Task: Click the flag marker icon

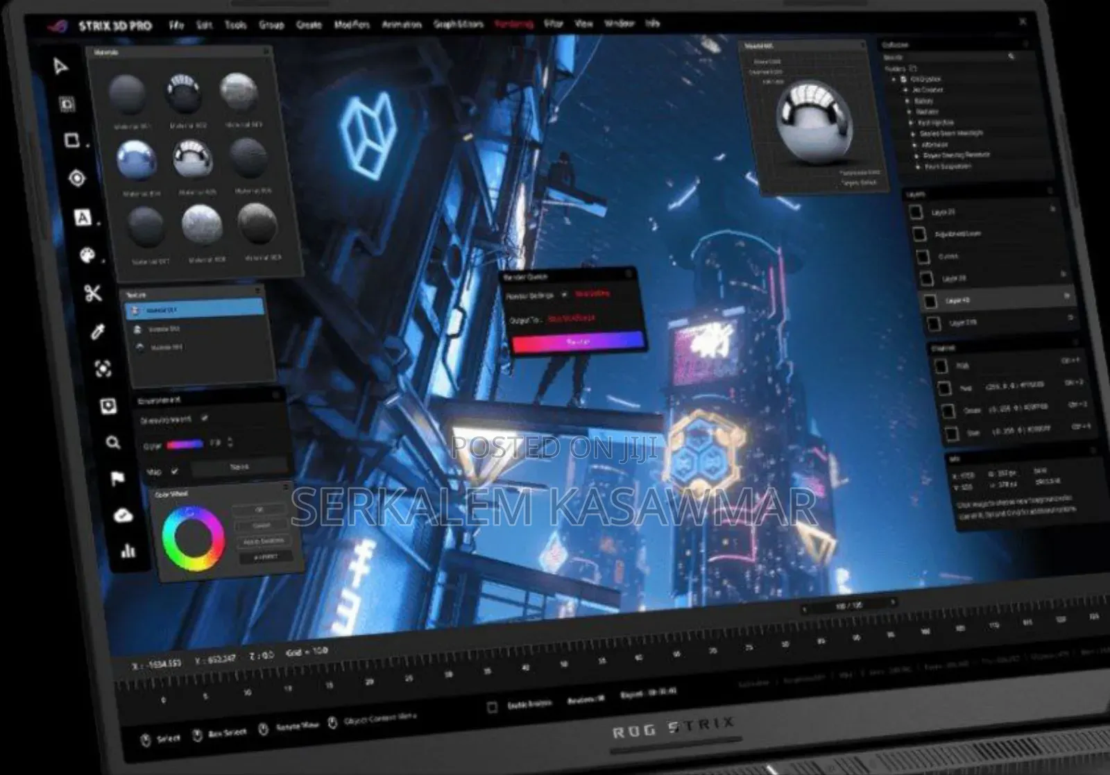Action: coord(117,479)
